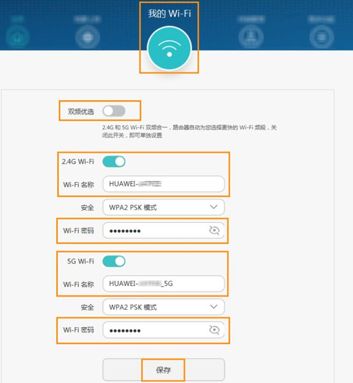The image size is (353, 383).
Task: Focus the 5G Wi-Fi 密码 password field
Action: coord(164,330)
